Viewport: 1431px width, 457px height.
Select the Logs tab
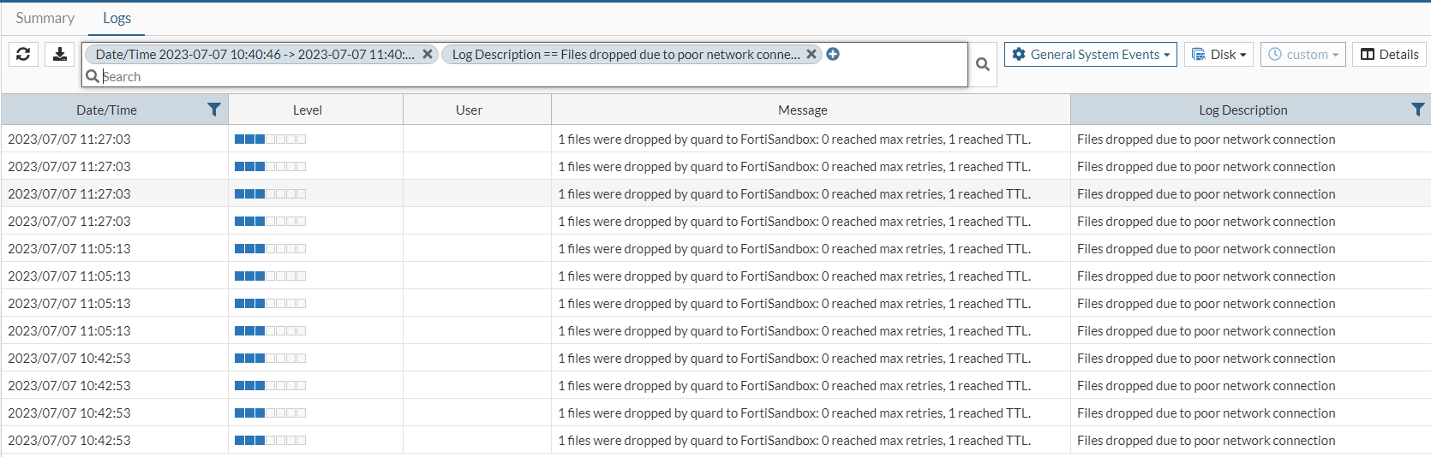(117, 18)
